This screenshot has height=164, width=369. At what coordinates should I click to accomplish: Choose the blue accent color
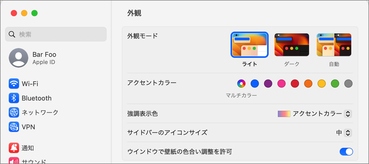click(254, 83)
